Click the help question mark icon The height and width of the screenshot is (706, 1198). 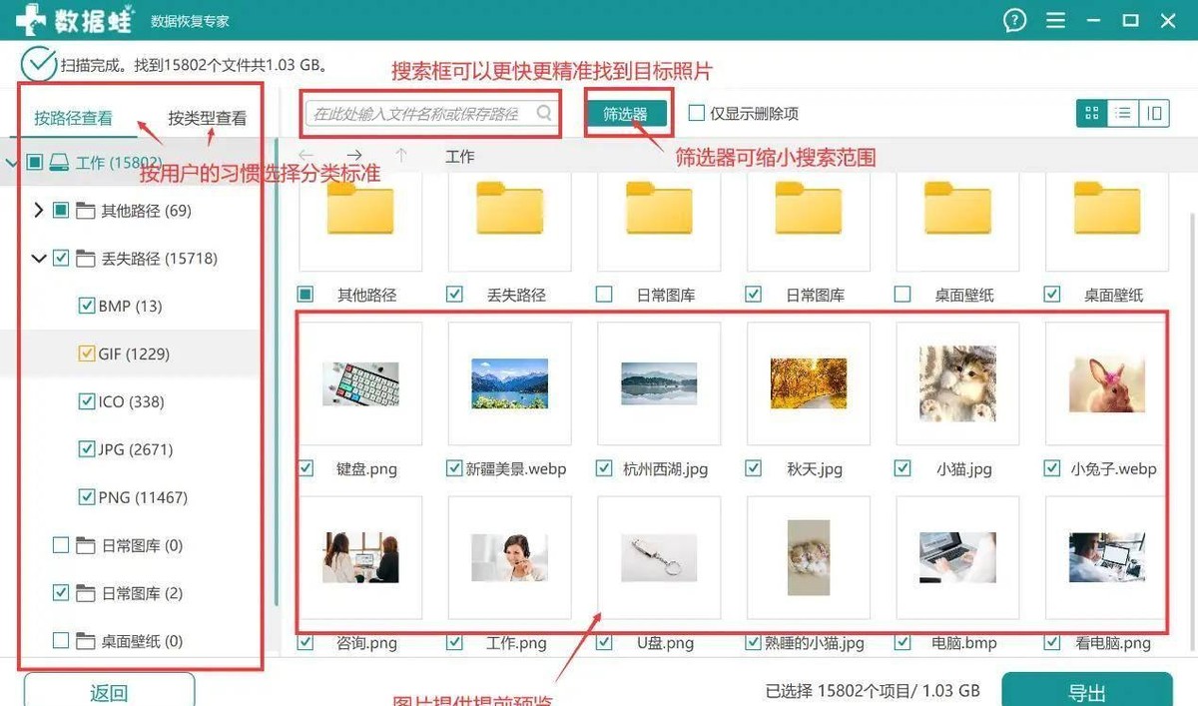(1014, 20)
